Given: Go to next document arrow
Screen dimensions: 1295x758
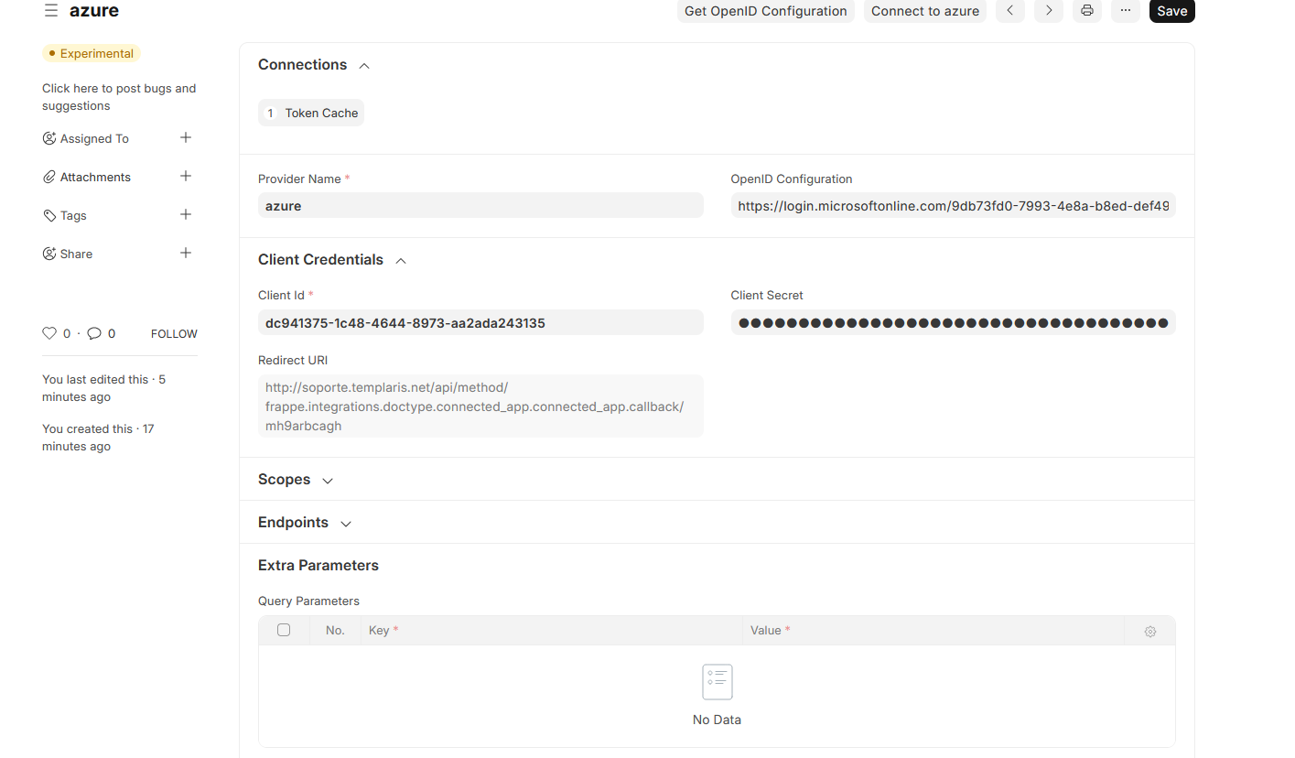Looking at the screenshot, I should (1048, 11).
